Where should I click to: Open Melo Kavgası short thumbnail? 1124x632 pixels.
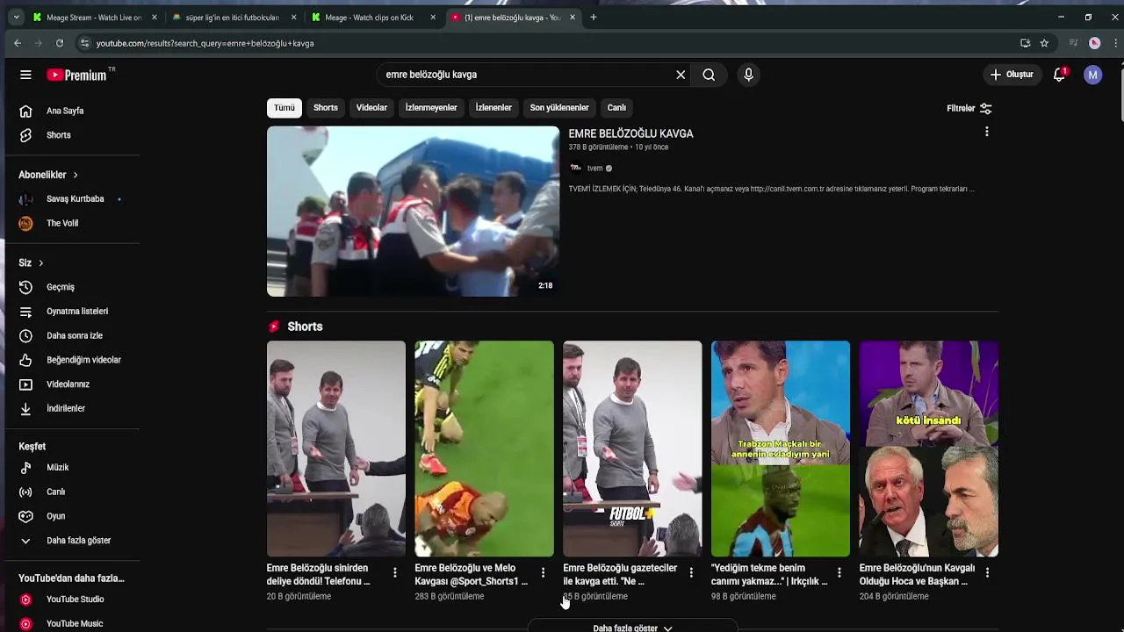click(484, 449)
